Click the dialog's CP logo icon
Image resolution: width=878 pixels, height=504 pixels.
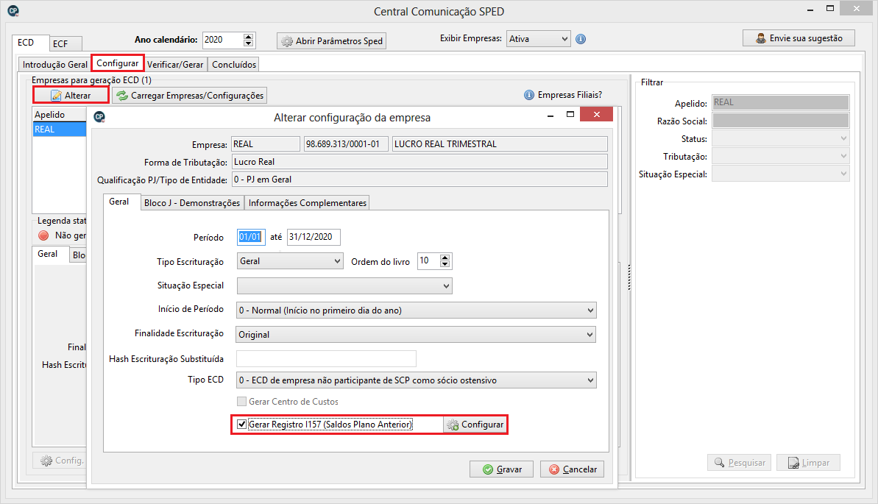click(99, 116)
